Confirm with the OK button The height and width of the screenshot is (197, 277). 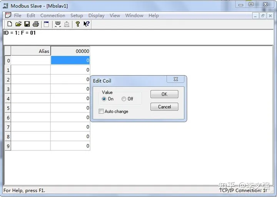pos(164,94)
